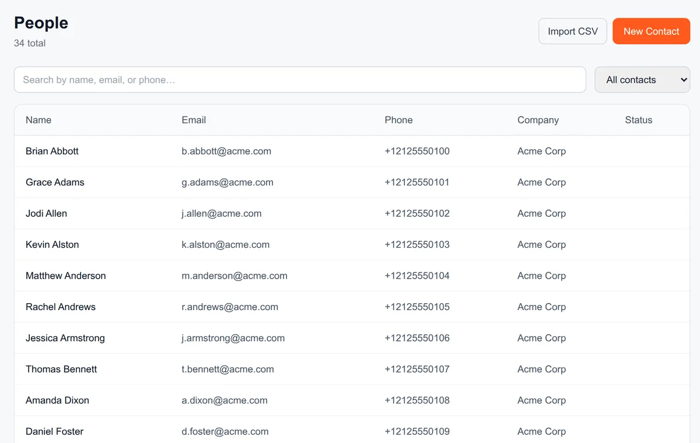700x443 pixels.
Task: Select the Kevin Alston name cell
Action: click(52, 245)
